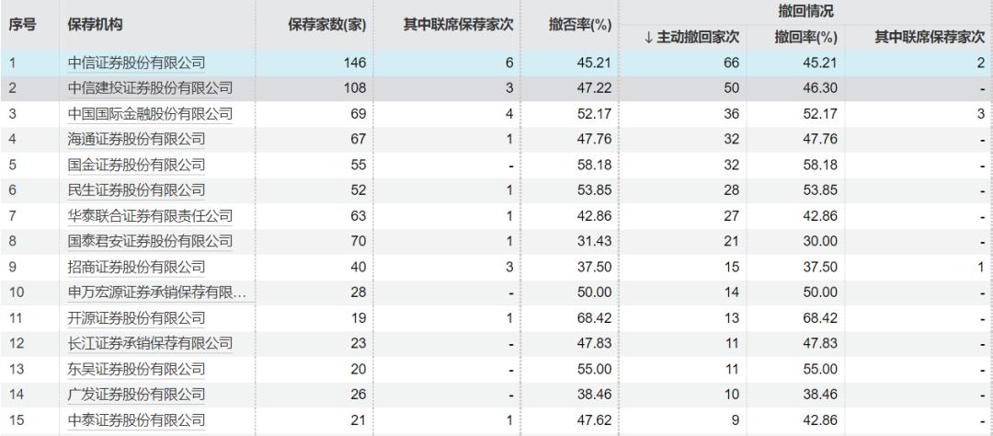Open 中国国际金融股份有限公司 link
Image resolution: width=993 pixels, height=436 pixels.
click(x=151, y=114)
